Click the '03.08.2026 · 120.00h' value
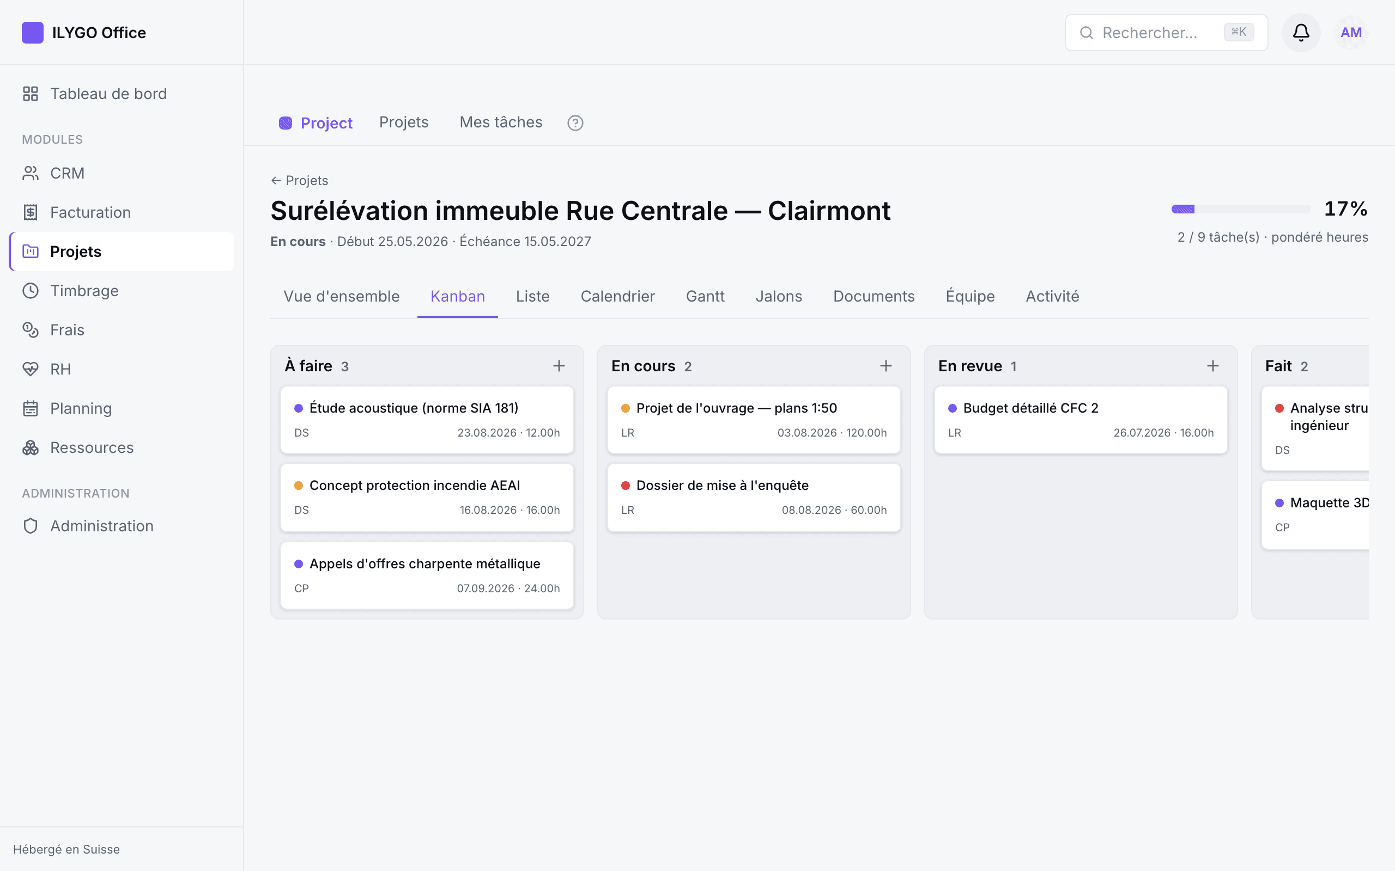This screenshot has height=871, width=1395. click(832, 433)
